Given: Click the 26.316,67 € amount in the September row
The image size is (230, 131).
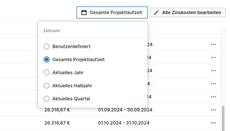Looking at the screenshot, I should [x=57, y=110].
